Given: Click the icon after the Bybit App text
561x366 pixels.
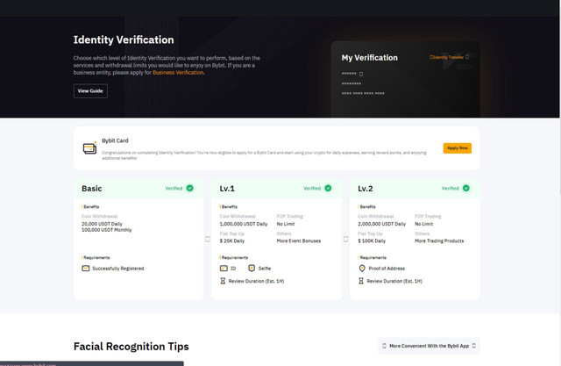Looking at the screenshot, I should tap(473, 346).
